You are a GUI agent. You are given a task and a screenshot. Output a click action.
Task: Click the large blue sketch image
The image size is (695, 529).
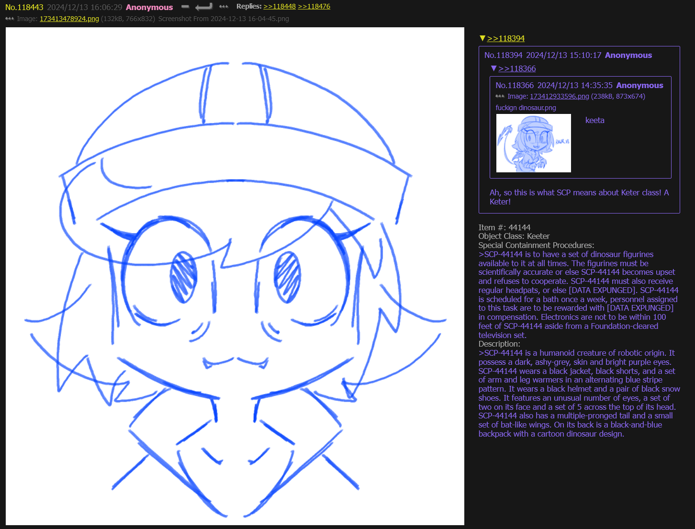pyautogui.click(x=235, y=276)
